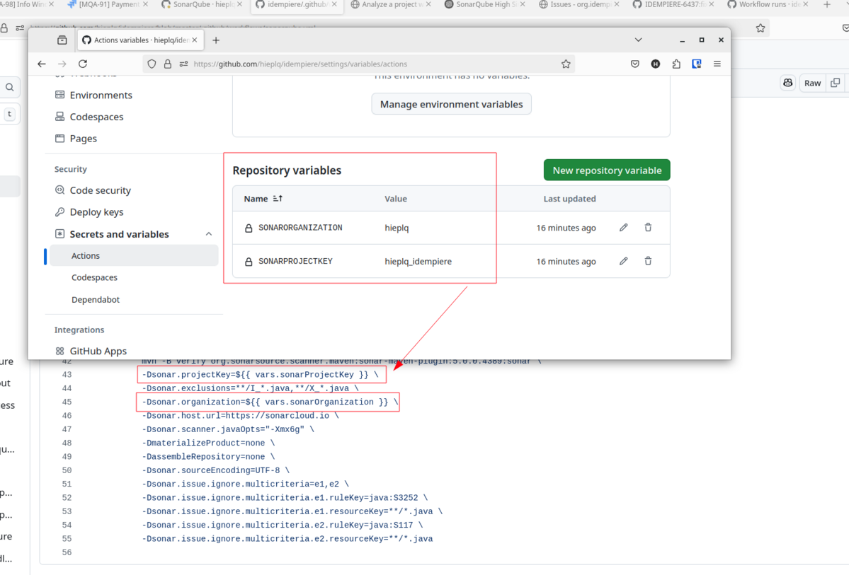The image size is (849, 575).
Task: Delete the SONARPROJECTKEY variable trash icon
Action: tap(648, 261)
